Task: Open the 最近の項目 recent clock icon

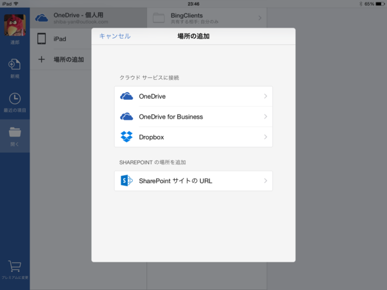Action: point(15,99)
